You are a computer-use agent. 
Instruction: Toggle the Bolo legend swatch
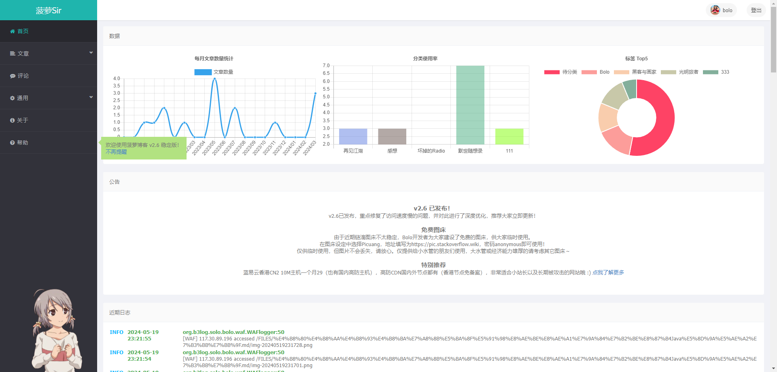click(589, 72)
